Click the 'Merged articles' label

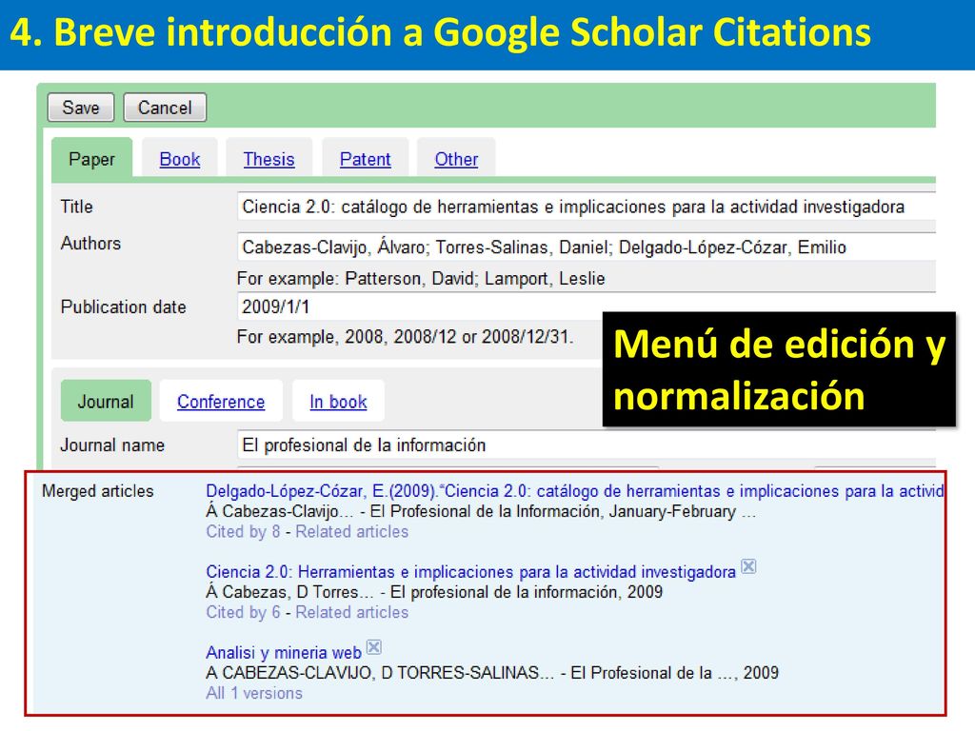(98, 491)
